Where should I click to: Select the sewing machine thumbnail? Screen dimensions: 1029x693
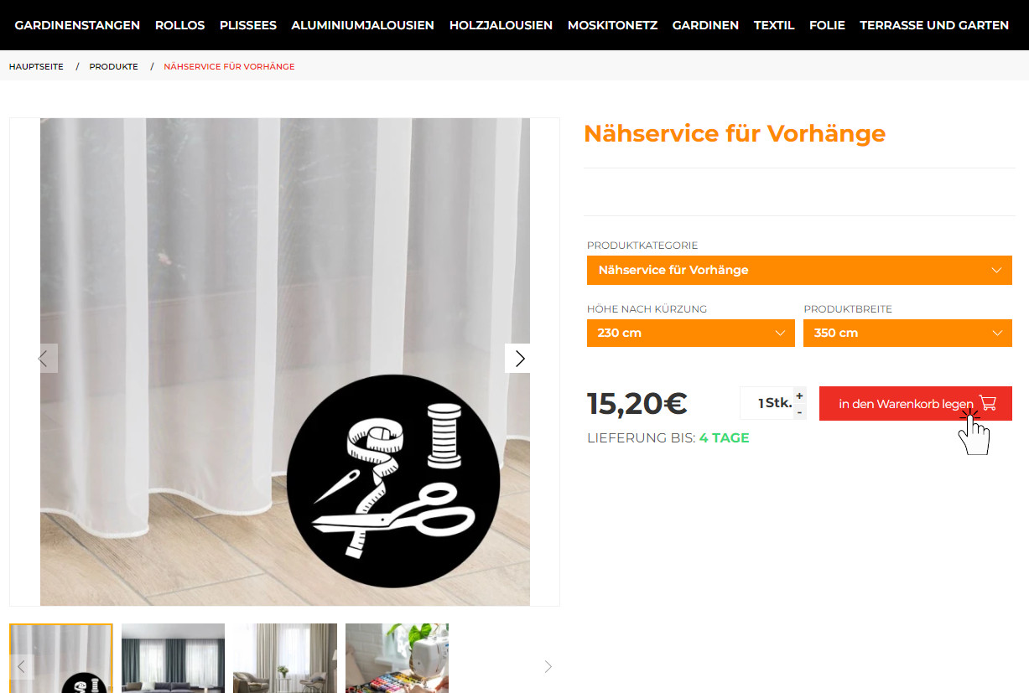(x=397, y=658)
